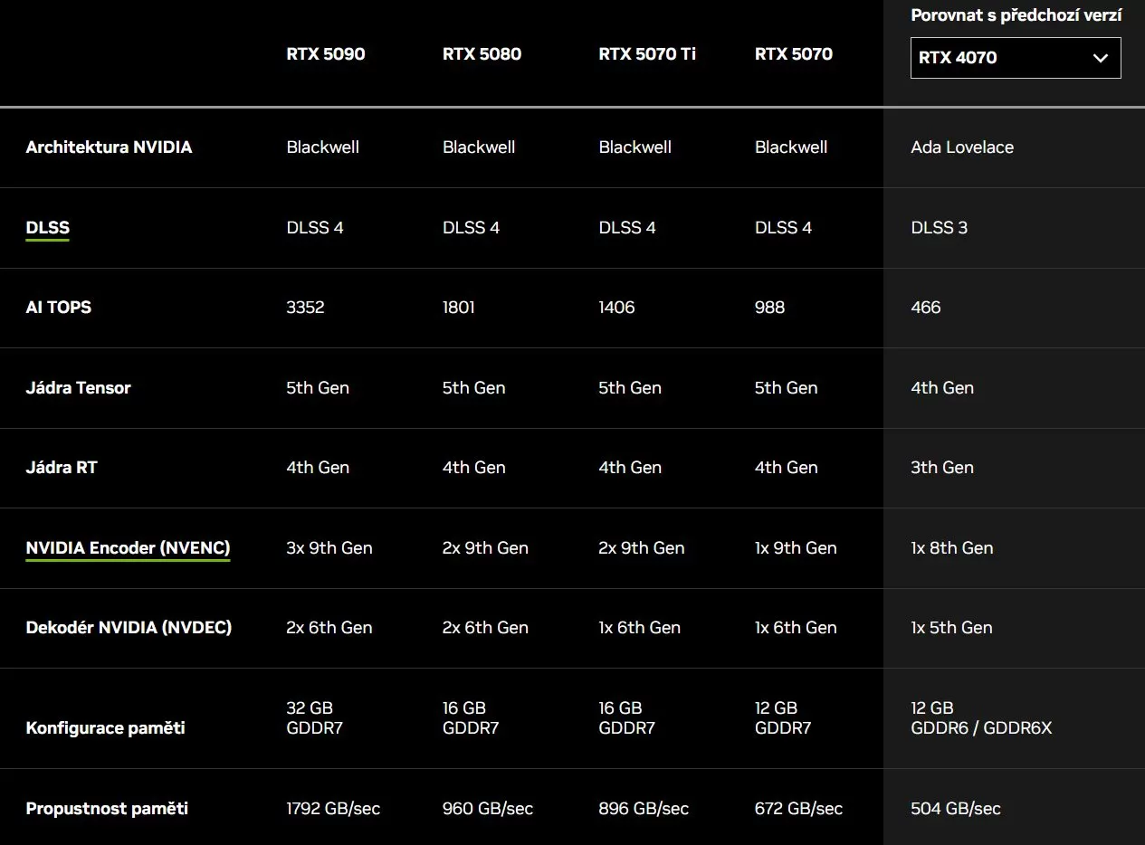
Task: Click the '12 GB GDDR6 / GDDR6X' cell
Action: [981, 718]
